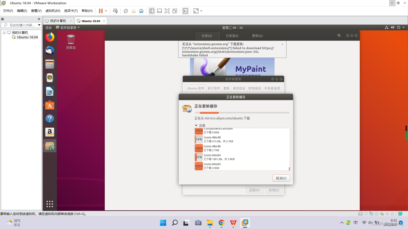The image size is (408, 229).
Task: Open the GNOME system menu arrow
Action: (403, 28)
